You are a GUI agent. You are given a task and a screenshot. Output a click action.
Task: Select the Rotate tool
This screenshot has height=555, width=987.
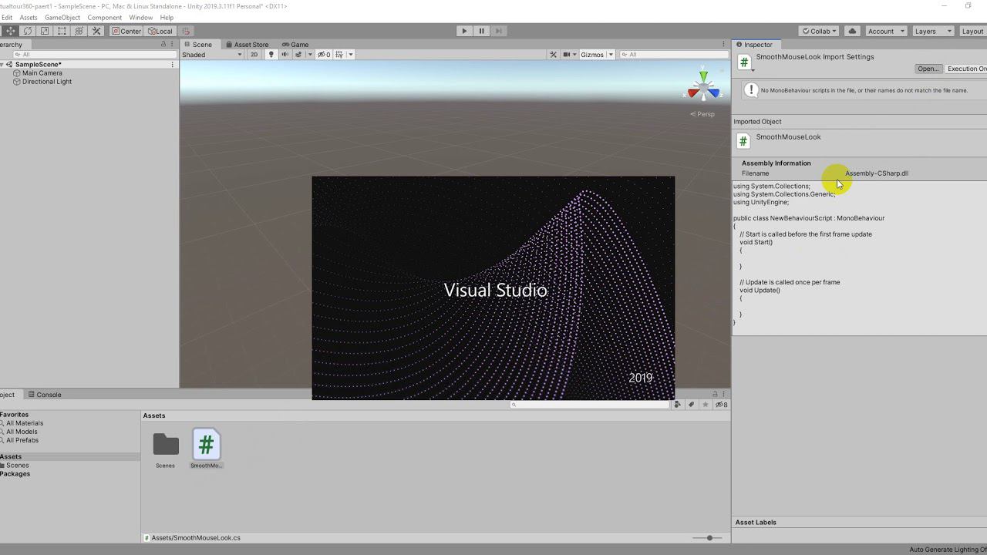(28, 31)
